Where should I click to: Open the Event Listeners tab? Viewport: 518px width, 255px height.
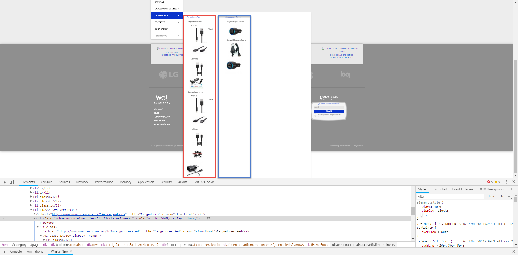click(x=463, y=189)
